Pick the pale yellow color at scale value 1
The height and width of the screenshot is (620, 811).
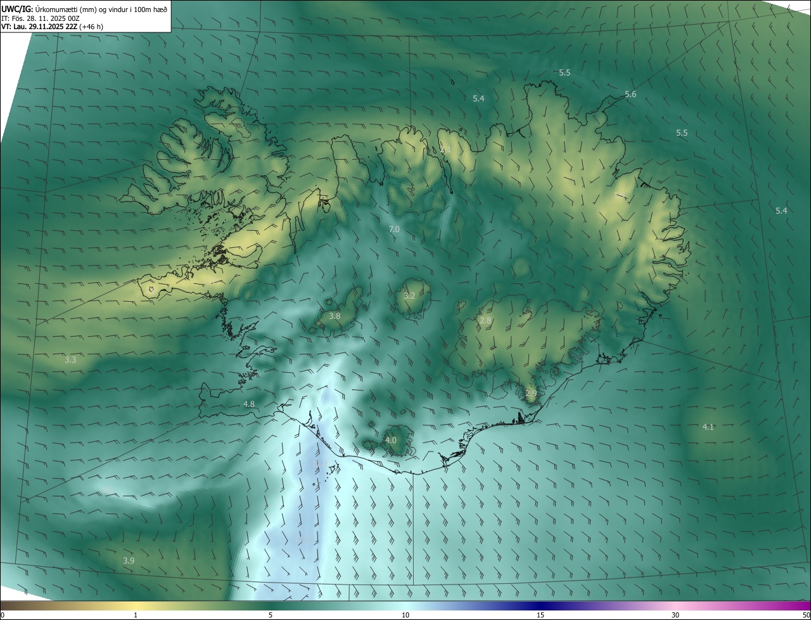136,606
